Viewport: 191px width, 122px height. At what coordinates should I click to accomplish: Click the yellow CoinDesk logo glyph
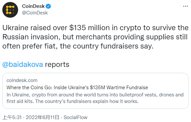[10, 10]
